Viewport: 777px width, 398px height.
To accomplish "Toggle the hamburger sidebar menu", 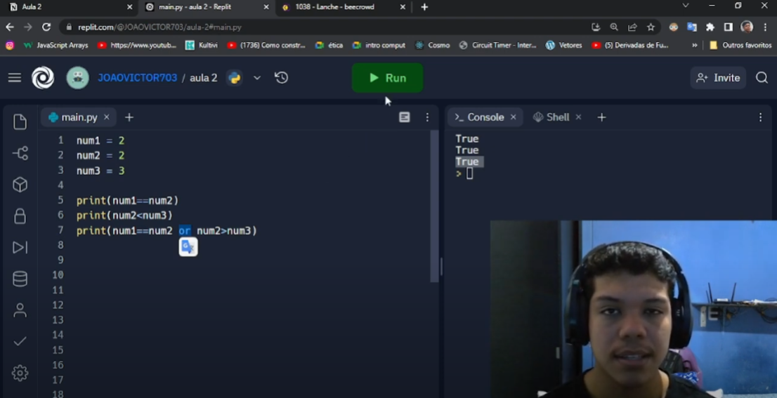I will click(x=15, y=78).
